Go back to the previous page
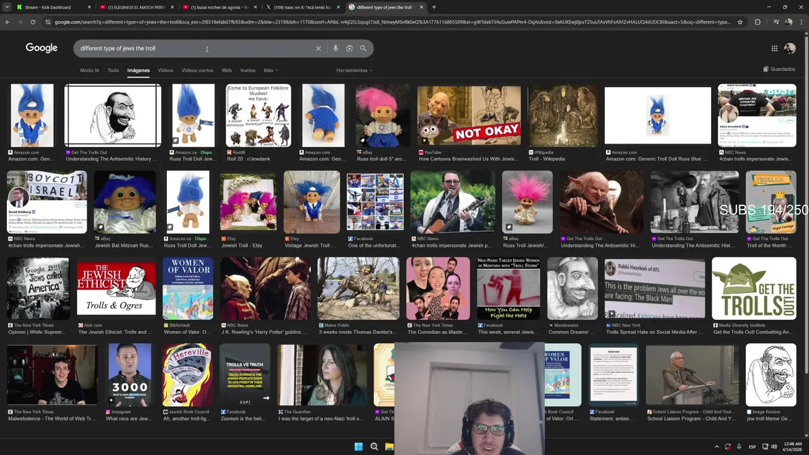This screenshot has width=809, height=455. tap(8, 22)
